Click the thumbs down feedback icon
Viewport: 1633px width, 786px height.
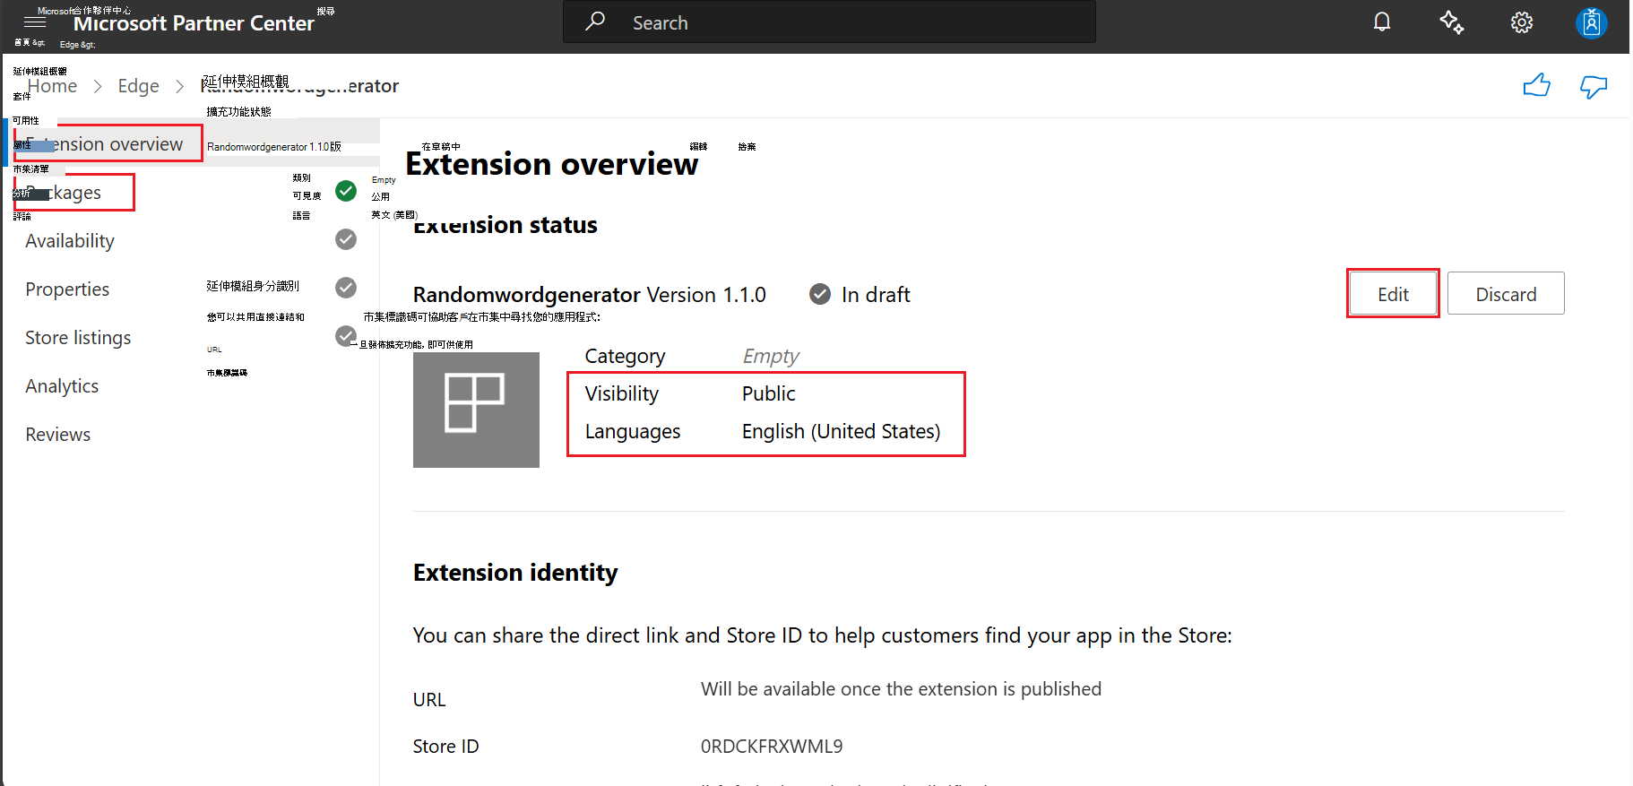click(x=1594, y=86)
